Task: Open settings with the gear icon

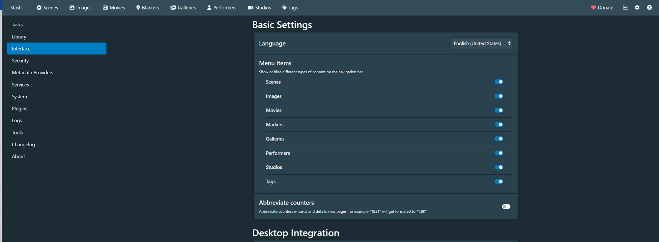Action: [637, 8]
